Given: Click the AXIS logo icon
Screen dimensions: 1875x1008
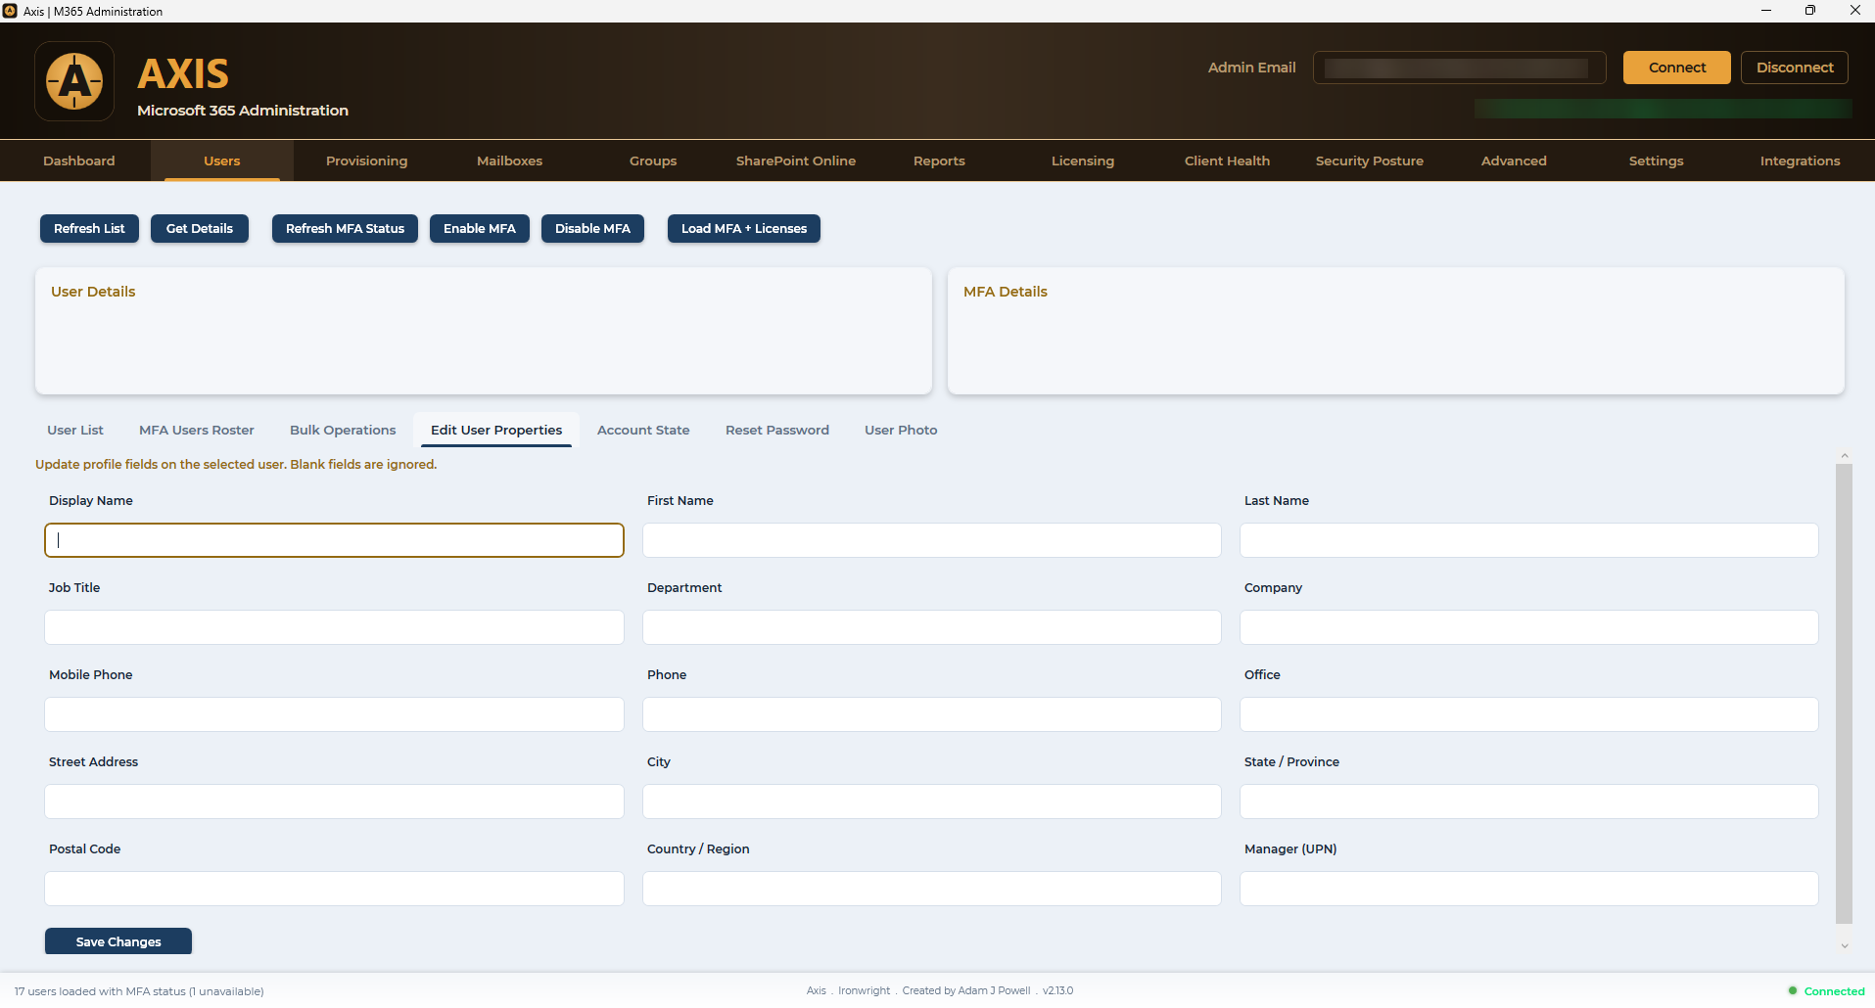Looking at the screenshot, I should [x=74, y=81].
